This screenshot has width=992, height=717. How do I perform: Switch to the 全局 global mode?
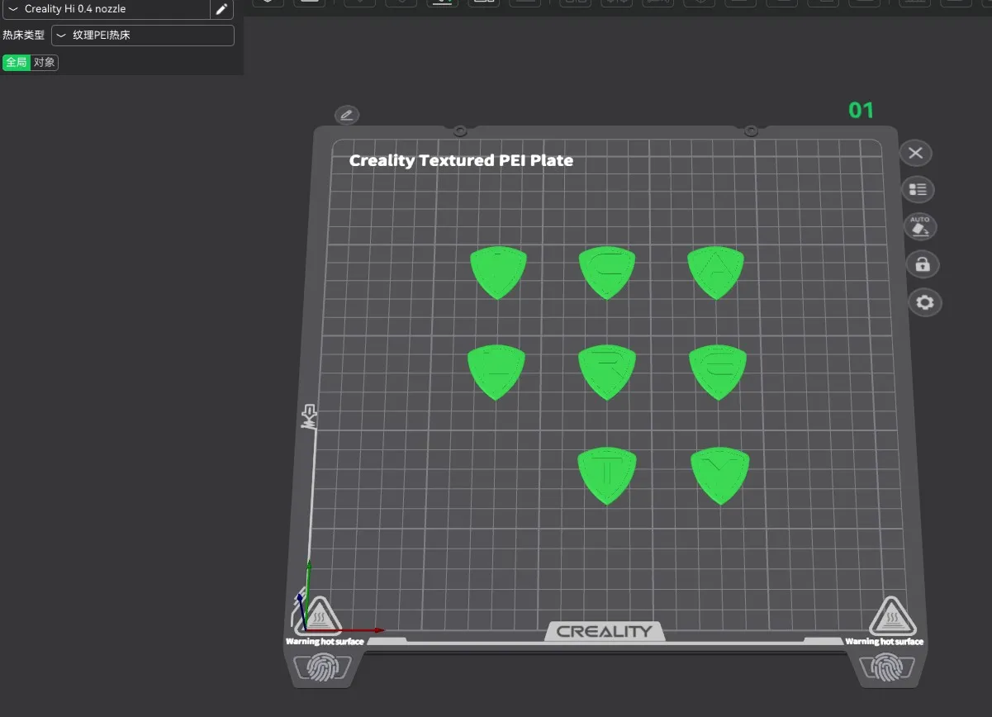[17, 63]
